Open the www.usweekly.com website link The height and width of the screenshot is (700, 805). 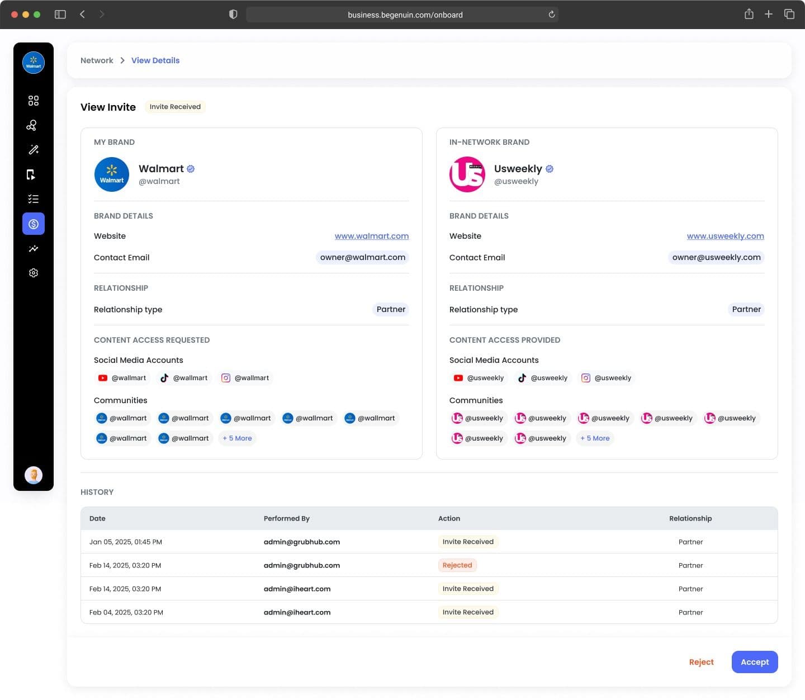click(726, 236)
